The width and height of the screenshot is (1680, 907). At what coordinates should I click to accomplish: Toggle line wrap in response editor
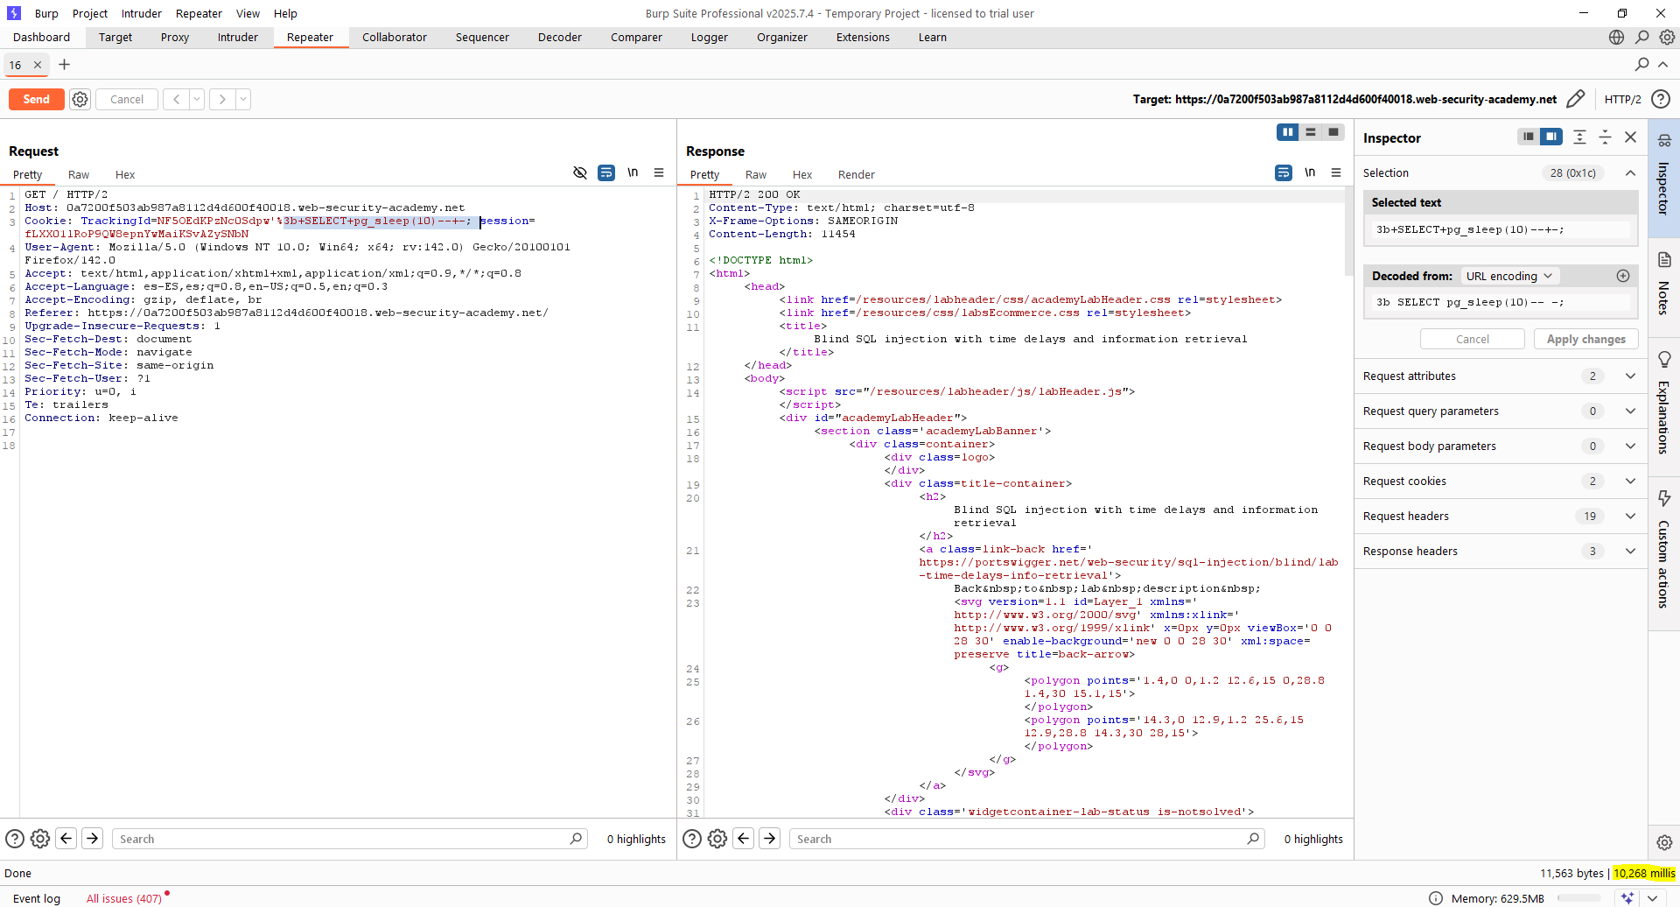coord(1284,173)
